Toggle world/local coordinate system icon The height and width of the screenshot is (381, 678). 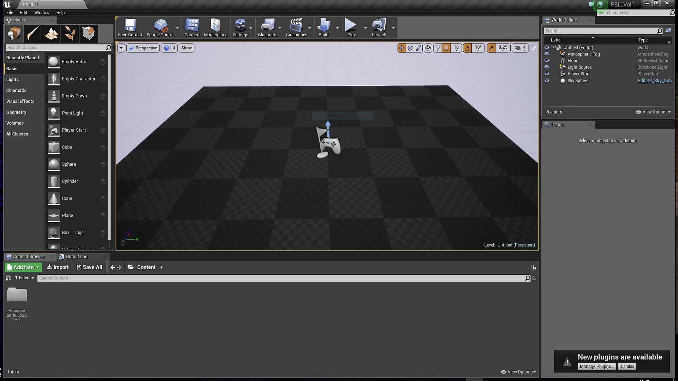(428, 48)
